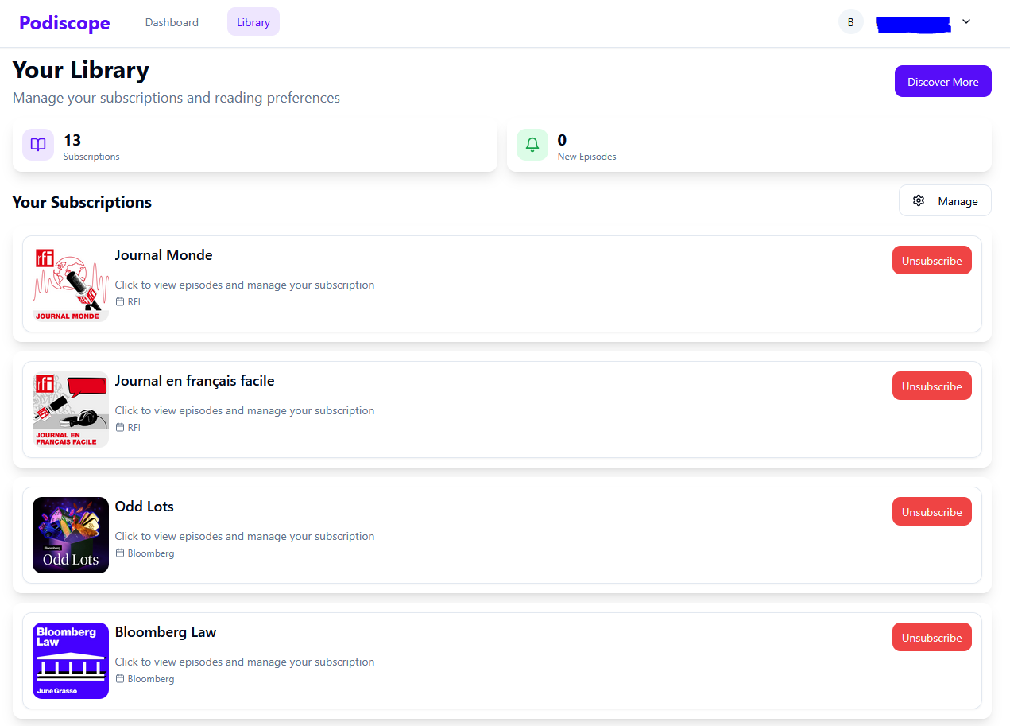
Task: Open the Odd Lots title link
Action: tap(144, 507)
